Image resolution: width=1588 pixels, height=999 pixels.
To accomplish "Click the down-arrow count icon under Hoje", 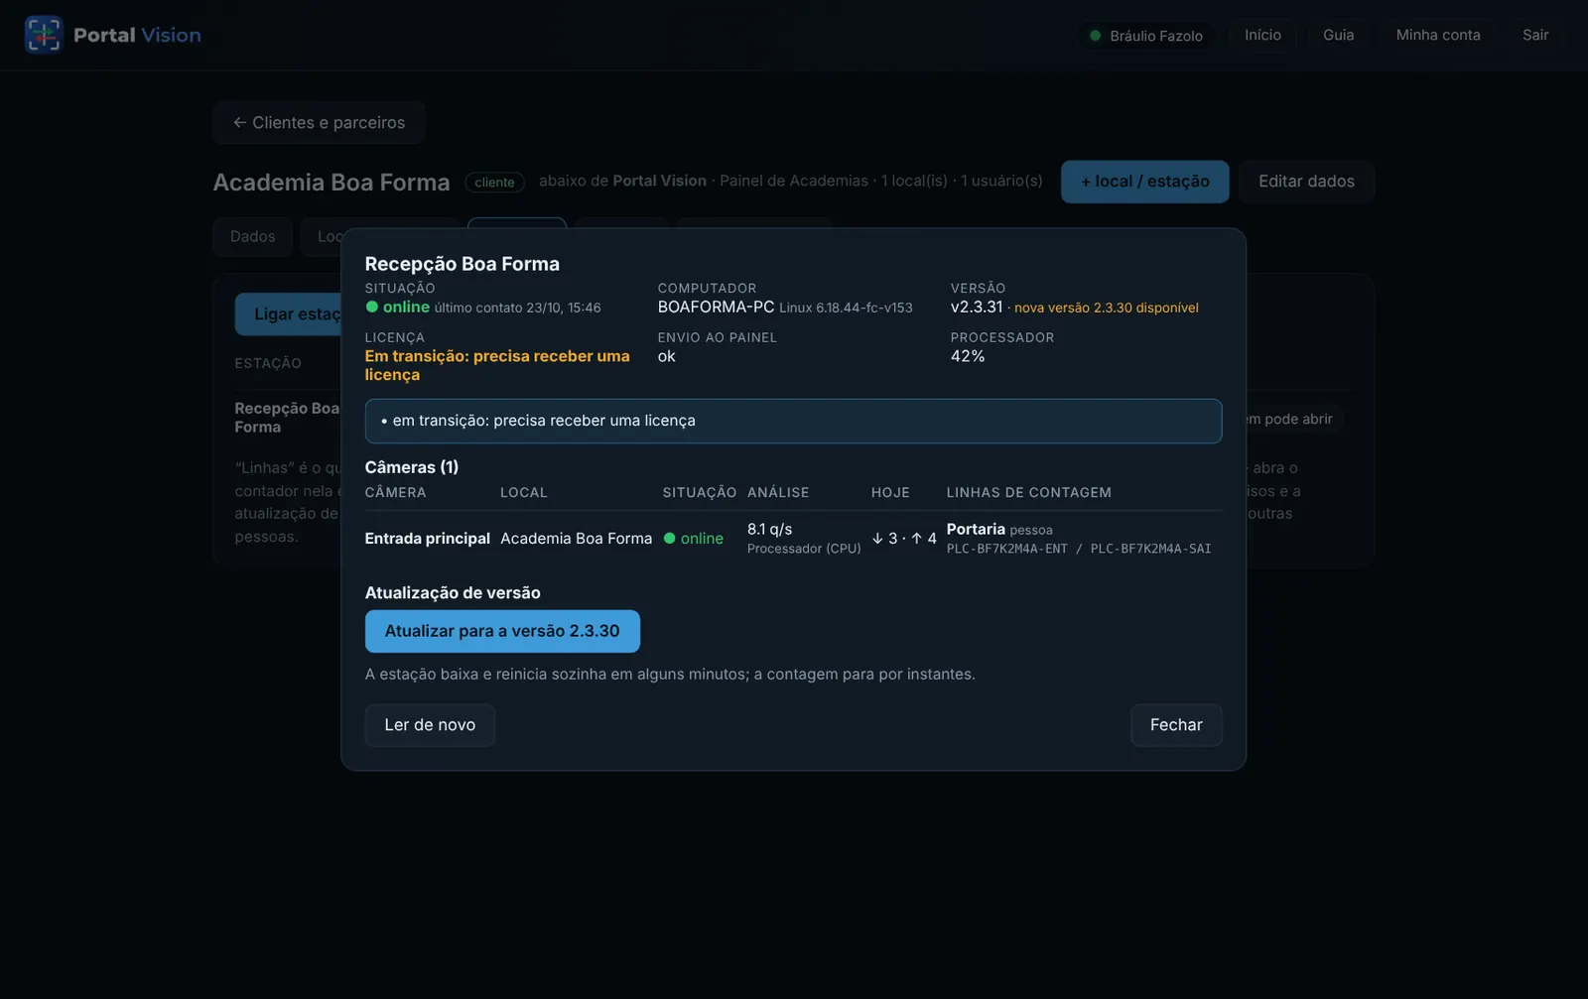I will 877,539.
